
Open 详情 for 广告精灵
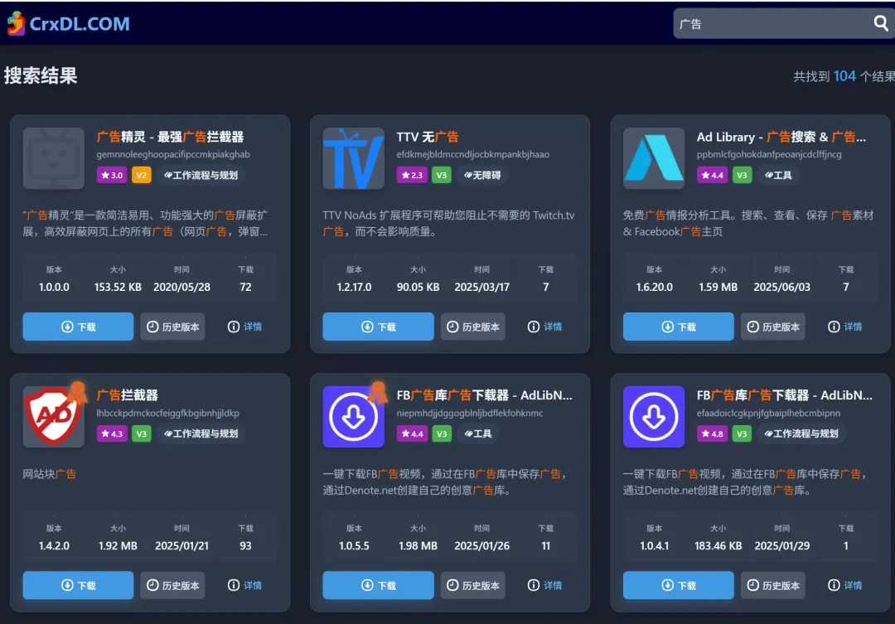click(244, 327)
